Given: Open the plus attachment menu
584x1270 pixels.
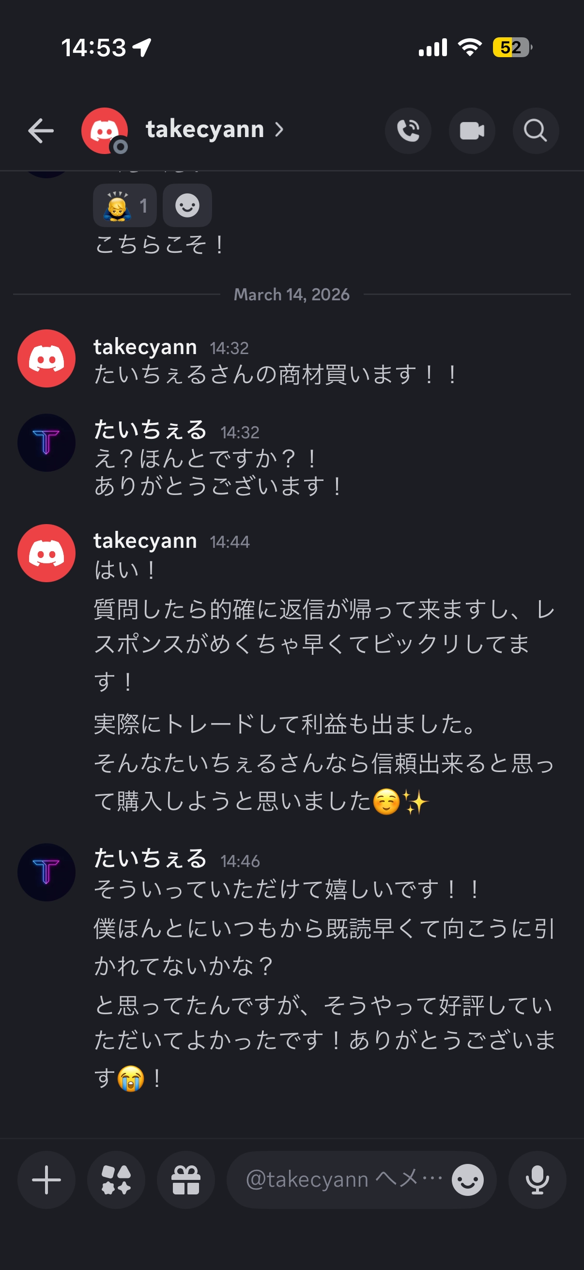Looking at the screenshot, I should (46, 1180).
